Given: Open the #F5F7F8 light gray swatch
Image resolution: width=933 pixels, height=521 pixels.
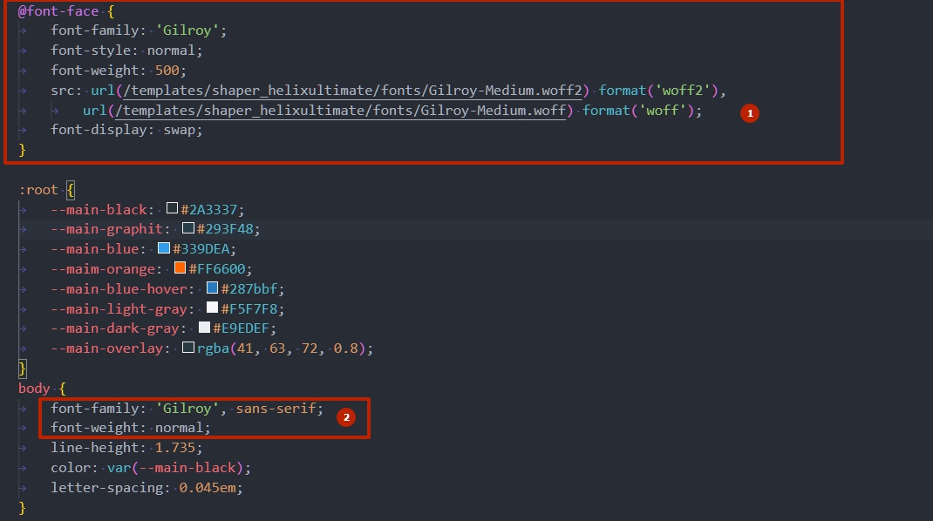Looking at the screenshot, I should coord(212,308).
